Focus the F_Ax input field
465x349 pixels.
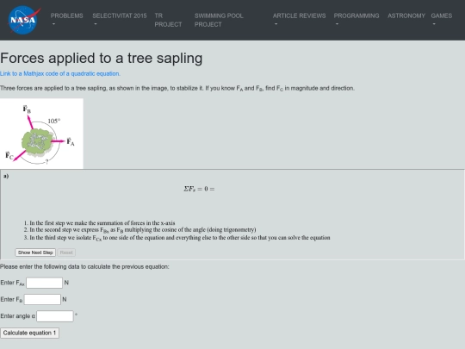tap(45, 283)
